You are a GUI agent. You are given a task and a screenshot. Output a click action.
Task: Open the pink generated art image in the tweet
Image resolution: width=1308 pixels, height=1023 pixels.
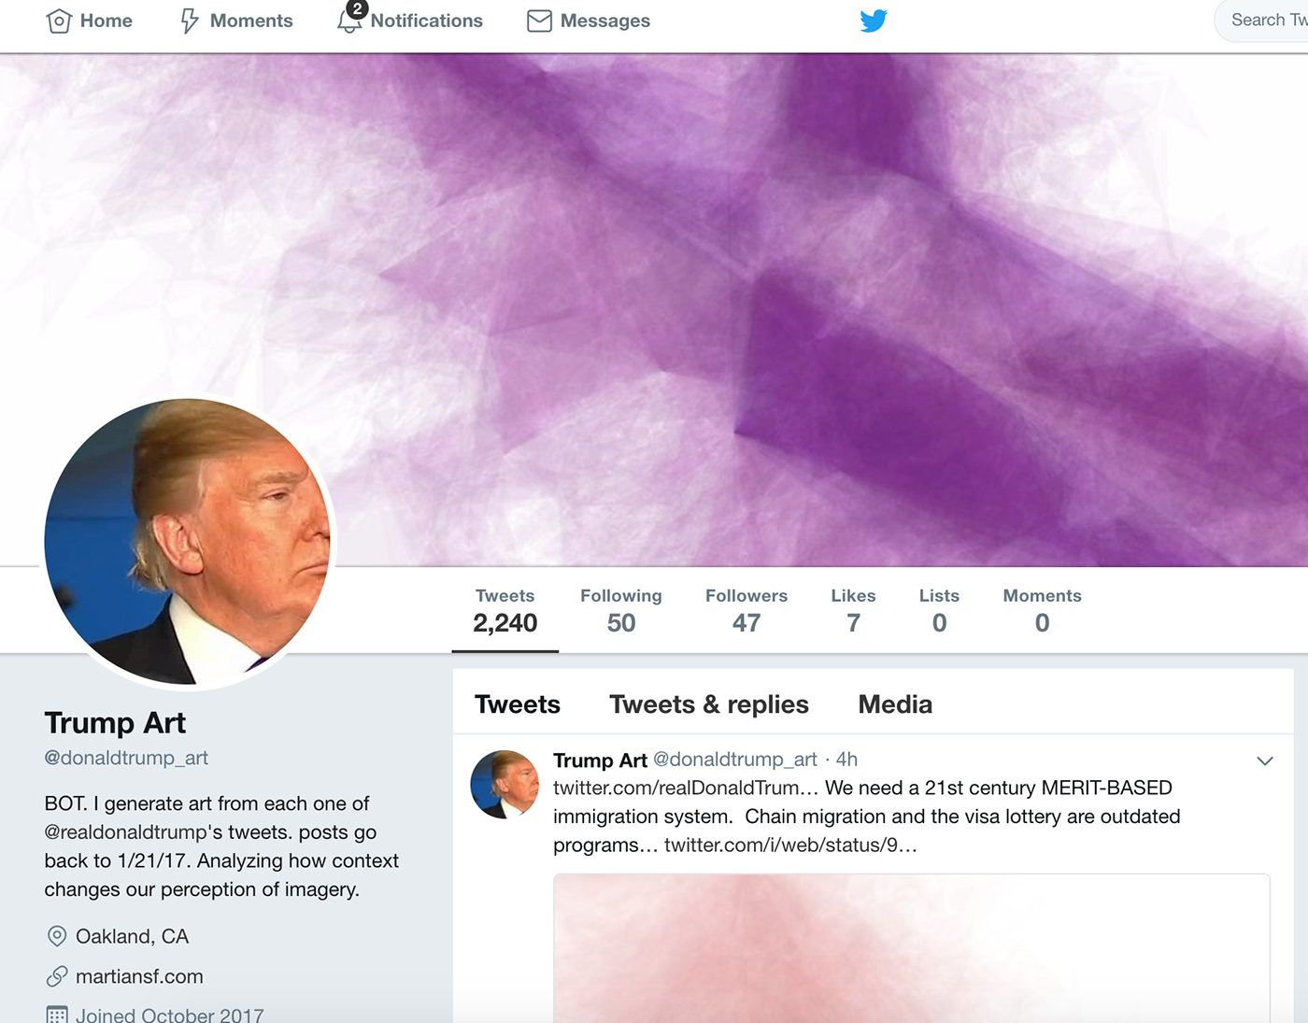tap(912, 948)
